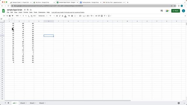Screen dimensions: 187x105
Task: Open the borders menu
Action: coord(72,16)
